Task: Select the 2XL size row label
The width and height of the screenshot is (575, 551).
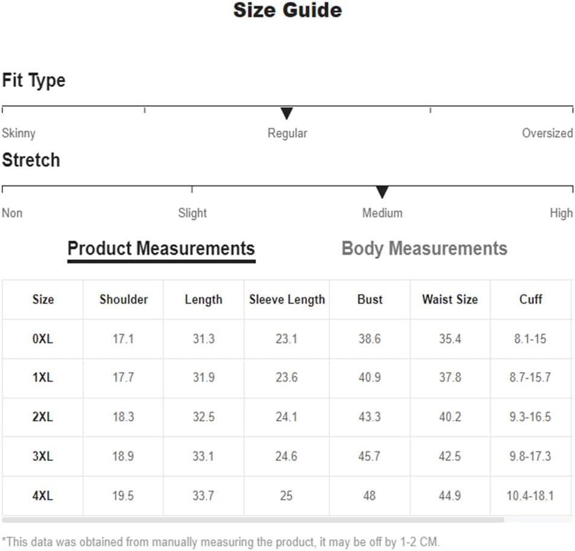Action: click(x=43, y=417)
